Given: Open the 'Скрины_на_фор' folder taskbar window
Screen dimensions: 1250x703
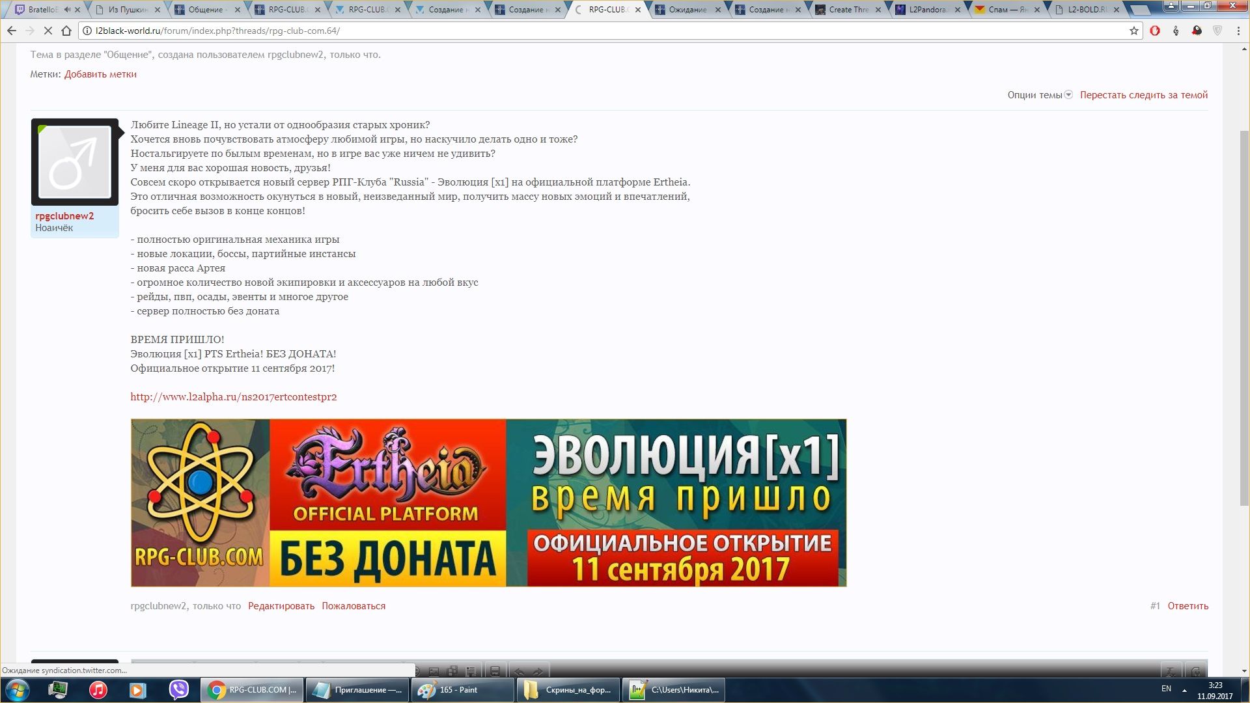Looking at the screenshot, I should coord(568,690).
